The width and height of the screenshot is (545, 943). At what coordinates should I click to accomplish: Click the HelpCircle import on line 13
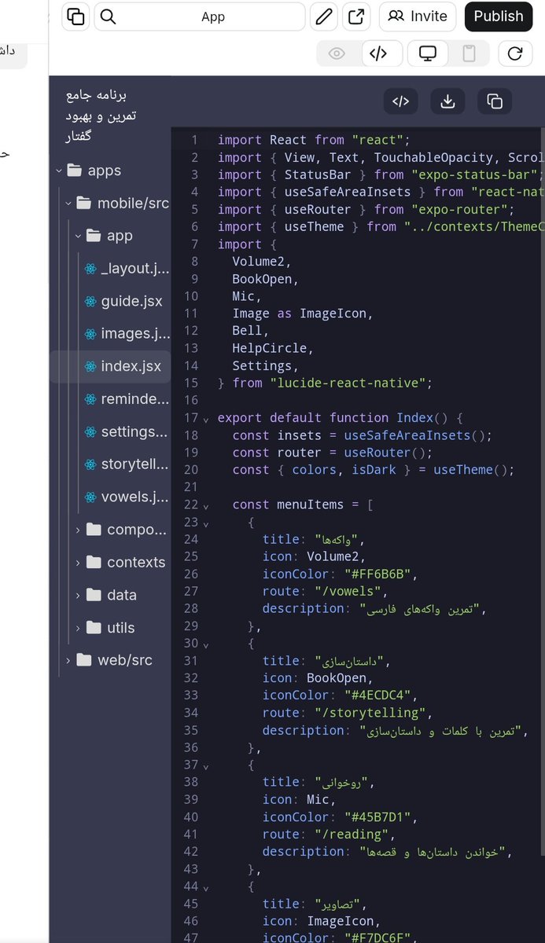pos(270,348)
